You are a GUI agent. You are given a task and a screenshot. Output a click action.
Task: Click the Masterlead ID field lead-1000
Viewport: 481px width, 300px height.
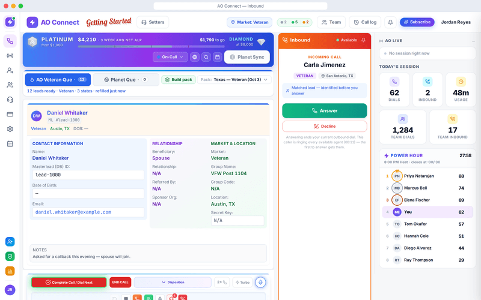point(88,175)
